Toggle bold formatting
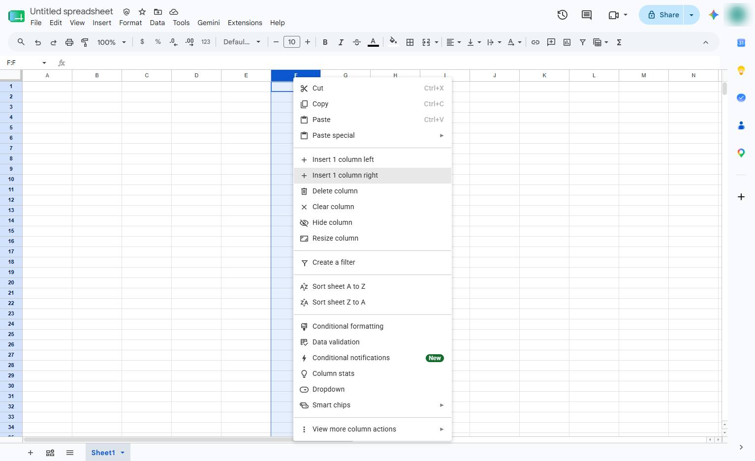Image resolution: width=755 pixels, height=461 pixels. coord(325,42)
